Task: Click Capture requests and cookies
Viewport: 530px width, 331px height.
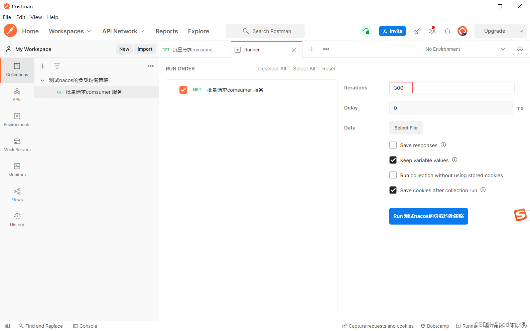Action: 378,326
